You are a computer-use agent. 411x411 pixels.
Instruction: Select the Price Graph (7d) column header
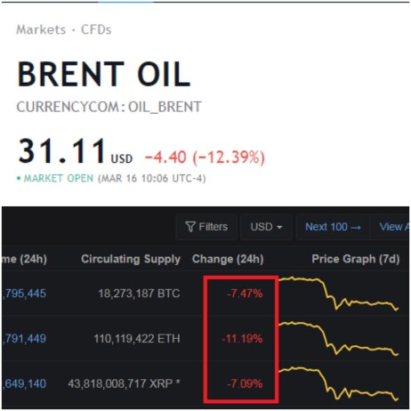(x=356, y=259)
